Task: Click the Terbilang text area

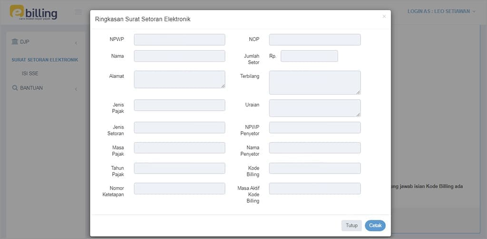Action: (x=314, y=83)
